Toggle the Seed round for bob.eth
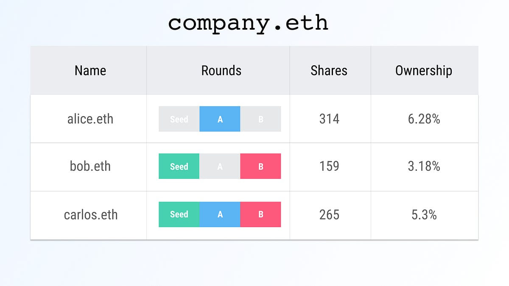Image resolution: width=509 pixels, height=286 pixels. [x=179, y=166]
